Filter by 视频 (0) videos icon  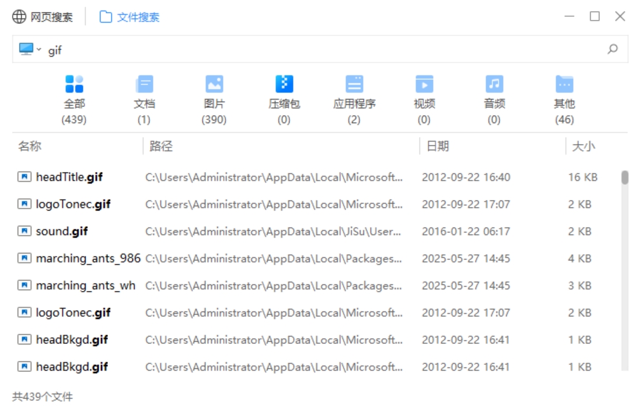click(424, 84)
